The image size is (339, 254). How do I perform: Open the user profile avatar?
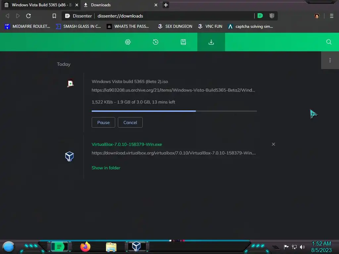coord(317,16)
